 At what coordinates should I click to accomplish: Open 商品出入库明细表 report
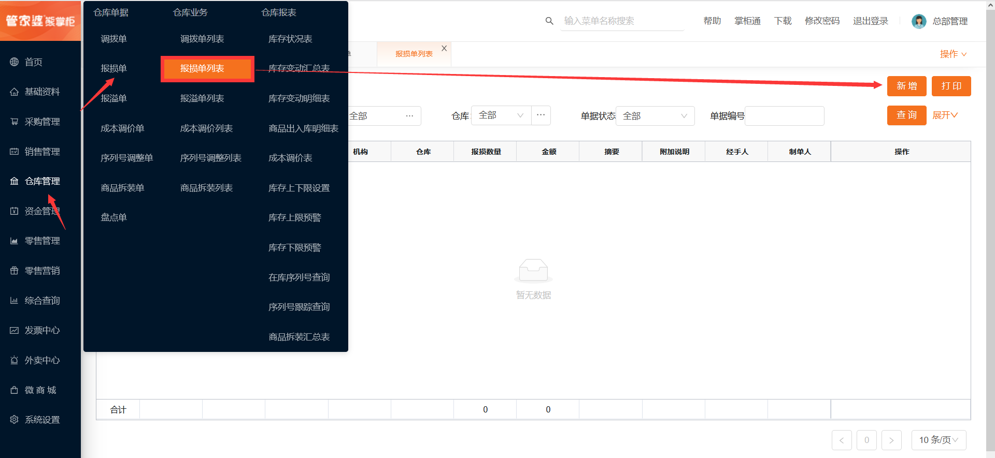pyautogui.click(x=304, y=128)
